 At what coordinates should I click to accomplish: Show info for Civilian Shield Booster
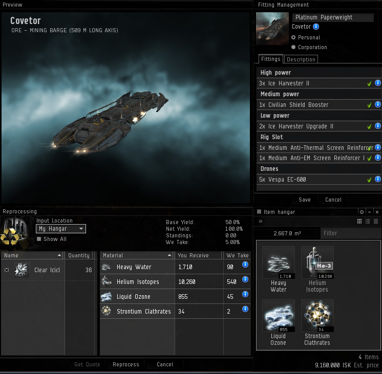377,104
